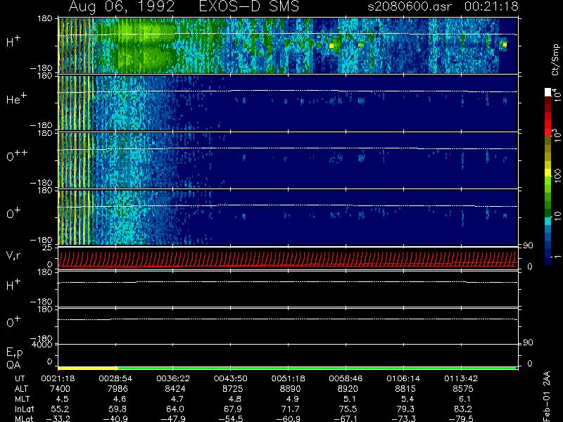The height and width of the screenshot is (422, 563).
Task: Click the yellow colorbar segment near 100
Action: click(548, 174)
